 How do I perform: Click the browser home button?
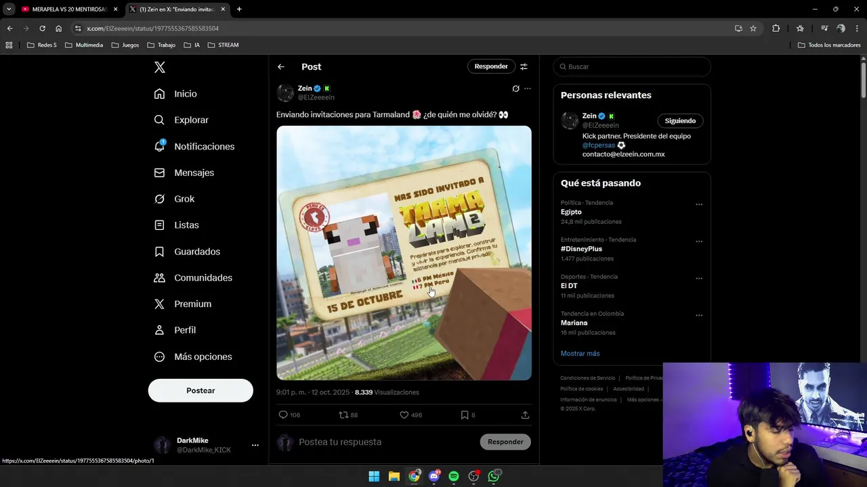[x=58, y=28]
